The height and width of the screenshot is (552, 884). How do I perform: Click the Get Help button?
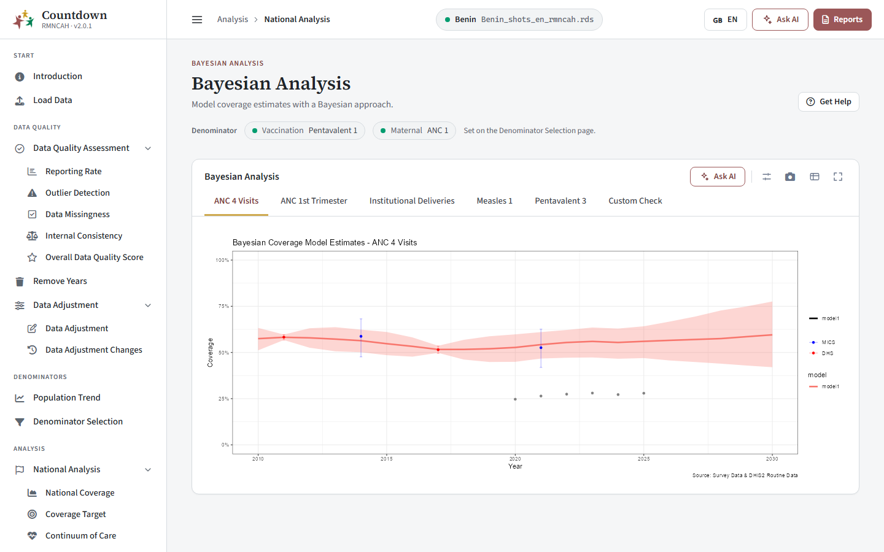coord(828,102)
